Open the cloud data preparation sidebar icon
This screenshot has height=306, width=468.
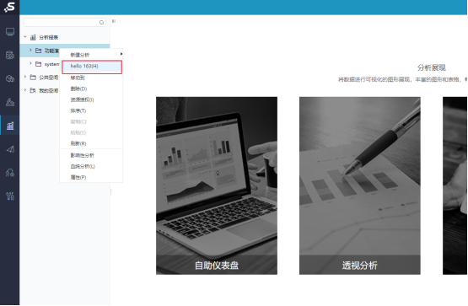pos(10,78)
